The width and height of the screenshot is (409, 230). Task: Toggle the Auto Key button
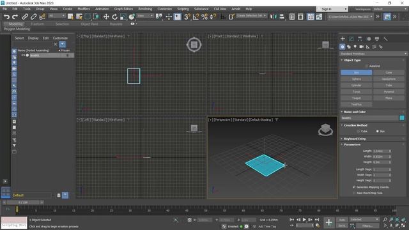[x=342, y=220]
